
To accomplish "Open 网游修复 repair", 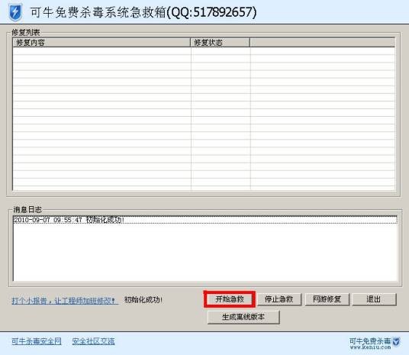I will 327,299.
